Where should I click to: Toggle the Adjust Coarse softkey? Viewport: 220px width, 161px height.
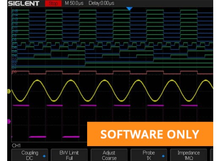tap(109, 155)
